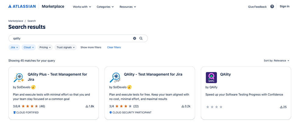
Task: Click the Cloud Security Participant shield icon
Action: [x=111, y=112]
